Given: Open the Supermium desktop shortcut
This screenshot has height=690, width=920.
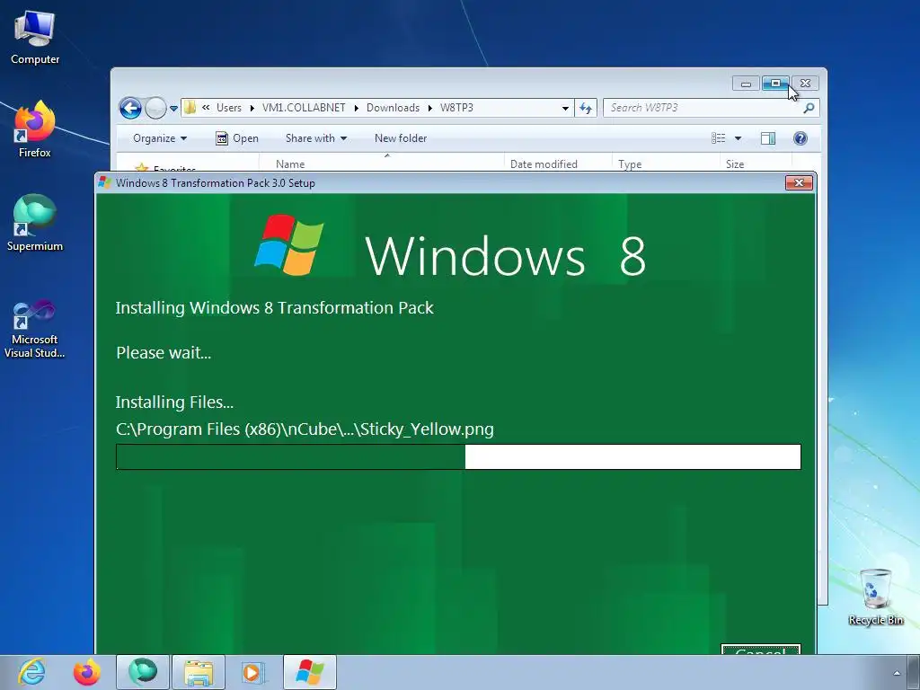Looking at the screenshot, I should pyautogui.click(x=35, y=223).
